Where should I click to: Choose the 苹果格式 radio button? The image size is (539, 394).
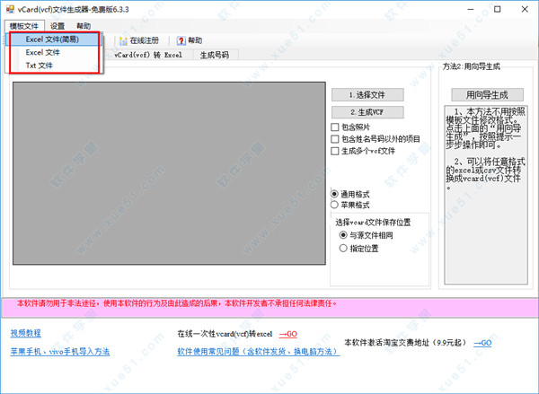click(335, 205)
